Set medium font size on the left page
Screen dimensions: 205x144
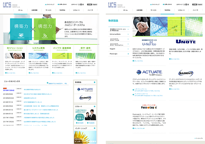(x=81, y=4)
